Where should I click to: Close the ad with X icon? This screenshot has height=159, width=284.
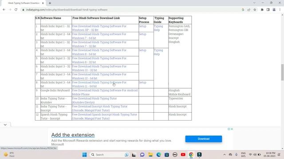tap(232, 129)
